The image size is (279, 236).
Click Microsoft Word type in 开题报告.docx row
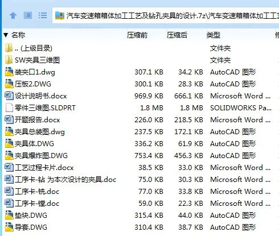point(240,120)
